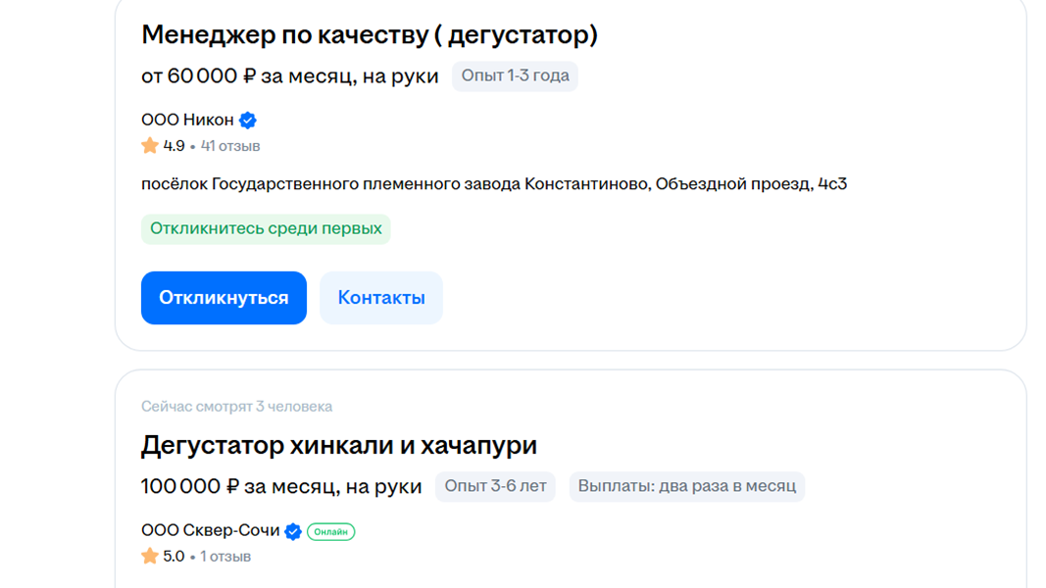Click the star rating icon beside 4.9
The height and width of the screenshot is (588, 1046).
coord(150,146)
